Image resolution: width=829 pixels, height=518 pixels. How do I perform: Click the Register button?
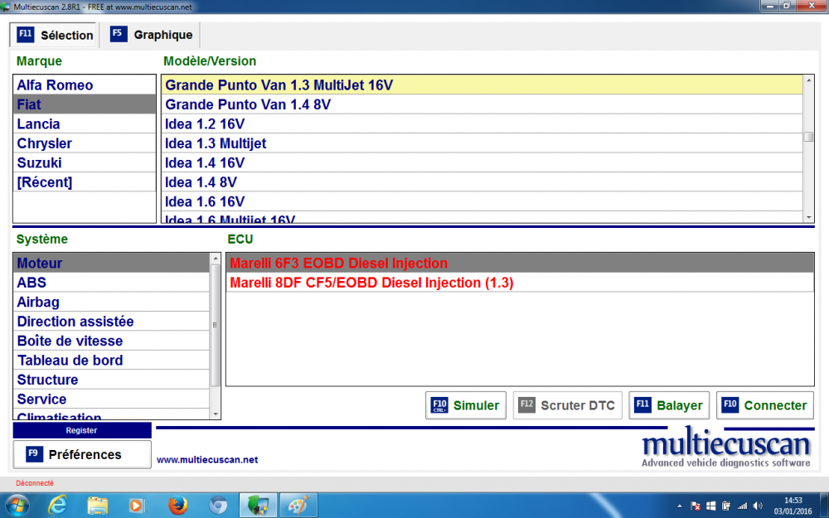click(82, 430)
